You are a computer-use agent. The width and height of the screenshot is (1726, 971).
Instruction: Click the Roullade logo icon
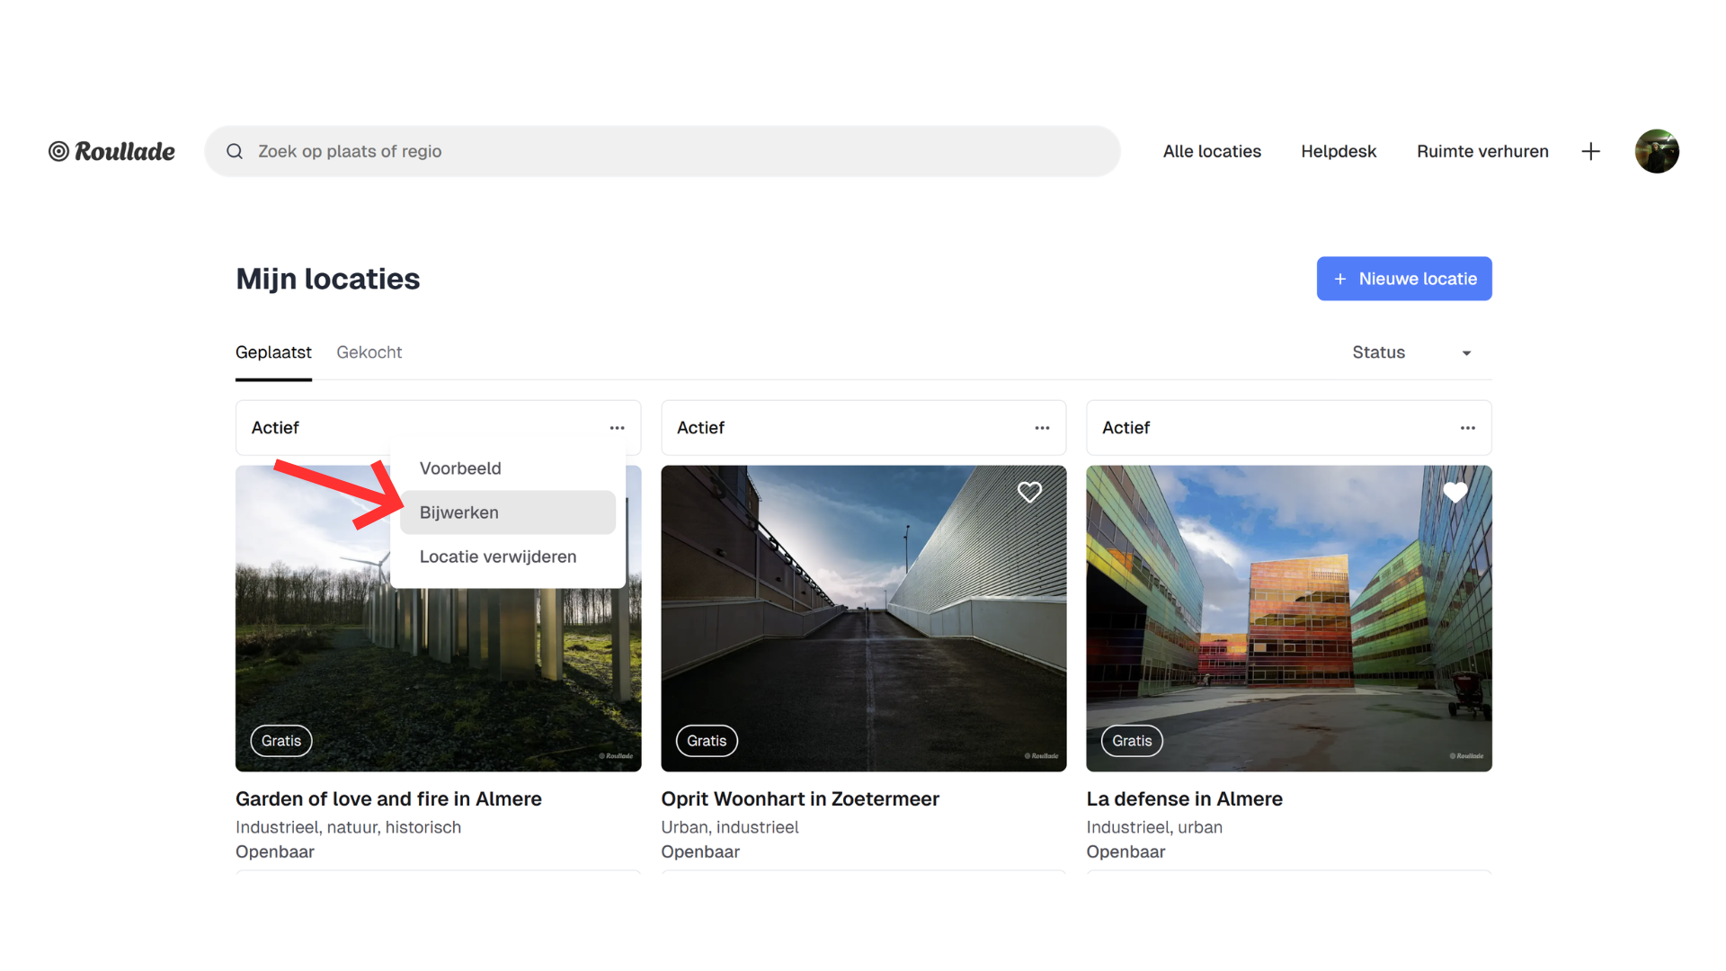pyautogui.click(x=59, y=151)
